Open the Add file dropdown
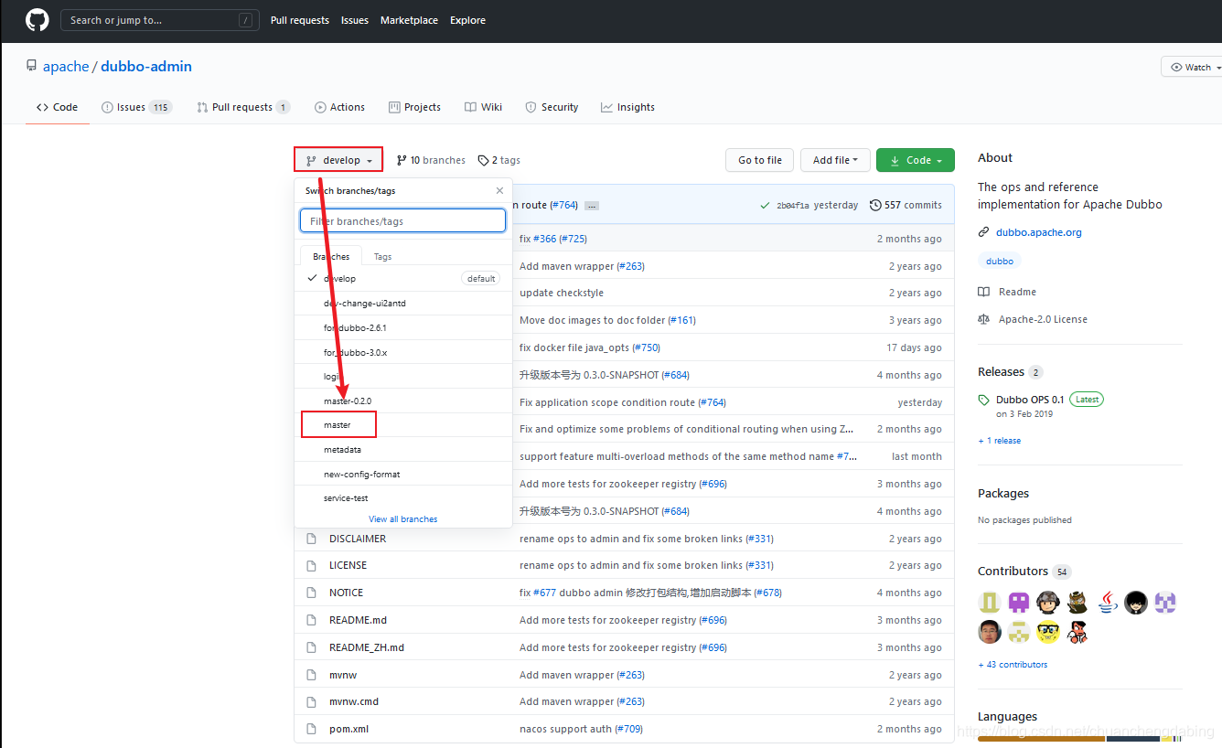 (x=837, y=160)
